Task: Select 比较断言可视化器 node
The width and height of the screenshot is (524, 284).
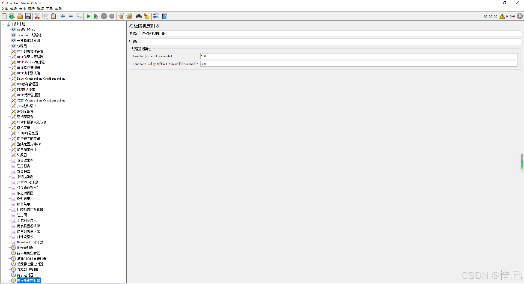Action: point(30,210)
